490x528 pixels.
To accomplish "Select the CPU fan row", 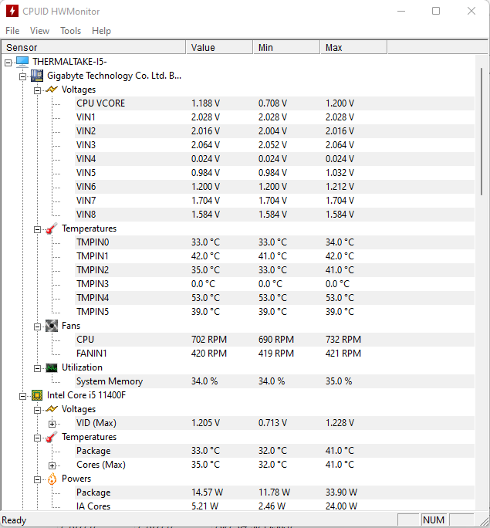I will click(x=275, y=340).
